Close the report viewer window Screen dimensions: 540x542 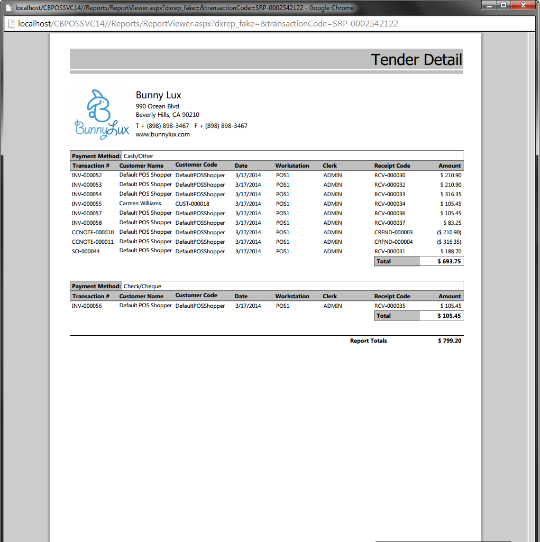click(523, 5)
